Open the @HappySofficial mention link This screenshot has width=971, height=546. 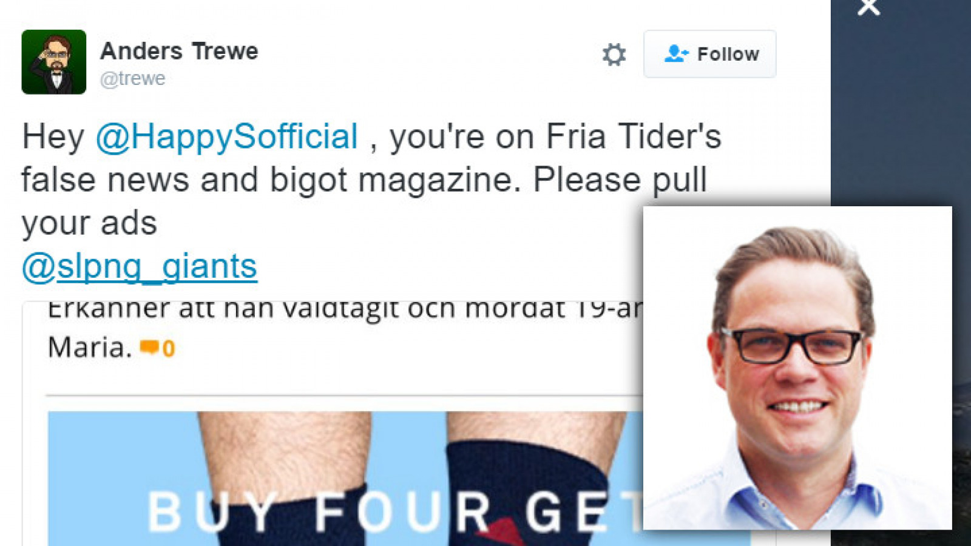pos(227,136)
